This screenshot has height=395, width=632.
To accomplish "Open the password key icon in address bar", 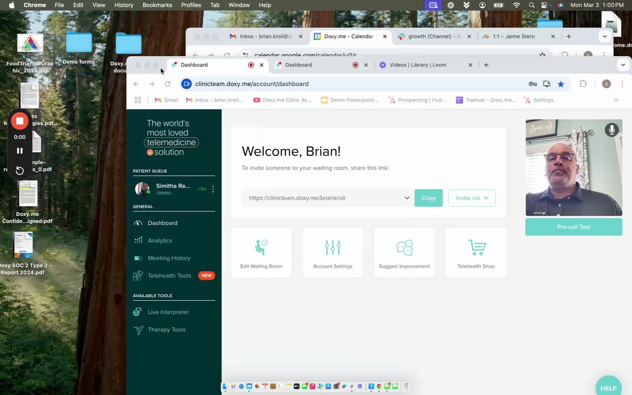I will pos(533,84).
